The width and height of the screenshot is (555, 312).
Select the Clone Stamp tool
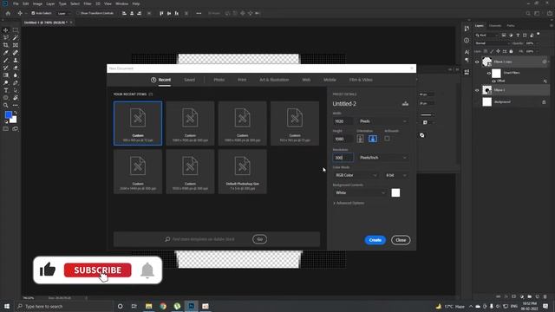coord(16,60)
